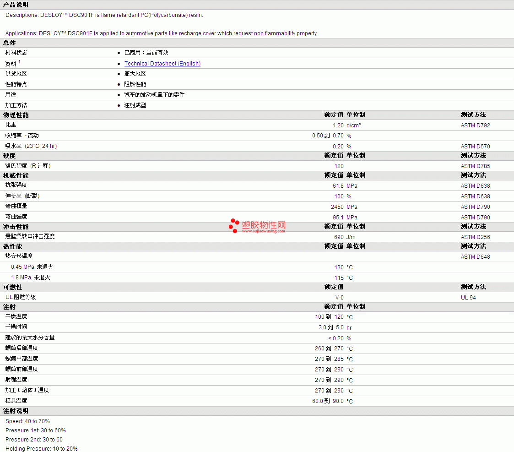
Task: Click the ASTM D792 test method
Action: [x=475, y=125]
